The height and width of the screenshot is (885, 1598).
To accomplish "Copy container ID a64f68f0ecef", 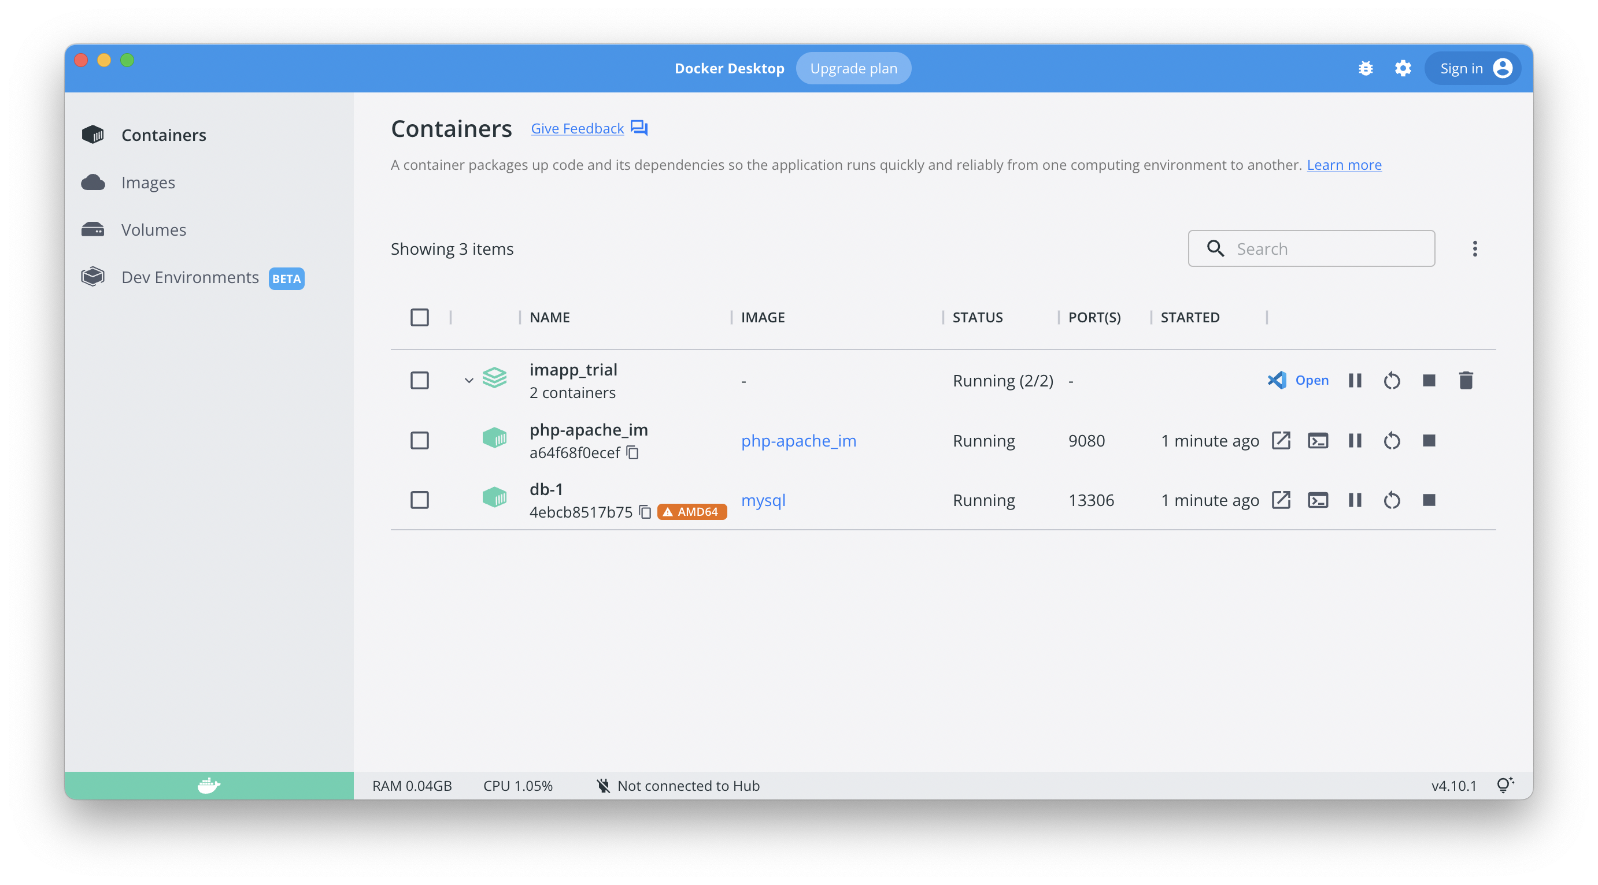I will click(x=632, y=452).
